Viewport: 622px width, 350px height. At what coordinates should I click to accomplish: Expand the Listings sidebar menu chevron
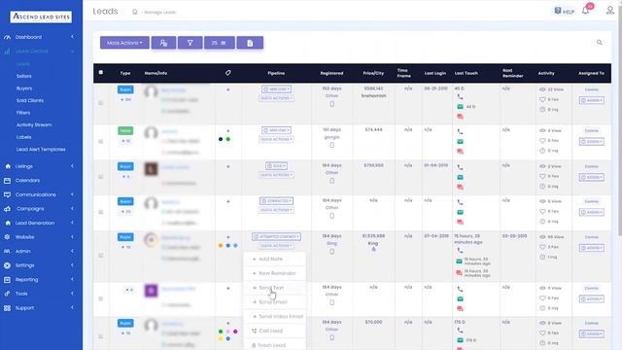[72, 166]
